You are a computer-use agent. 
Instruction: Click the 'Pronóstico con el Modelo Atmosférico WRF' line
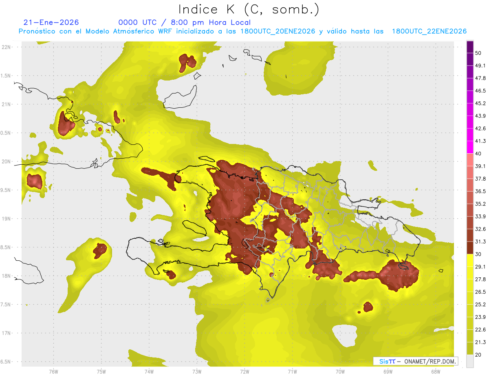pos(243,31)
